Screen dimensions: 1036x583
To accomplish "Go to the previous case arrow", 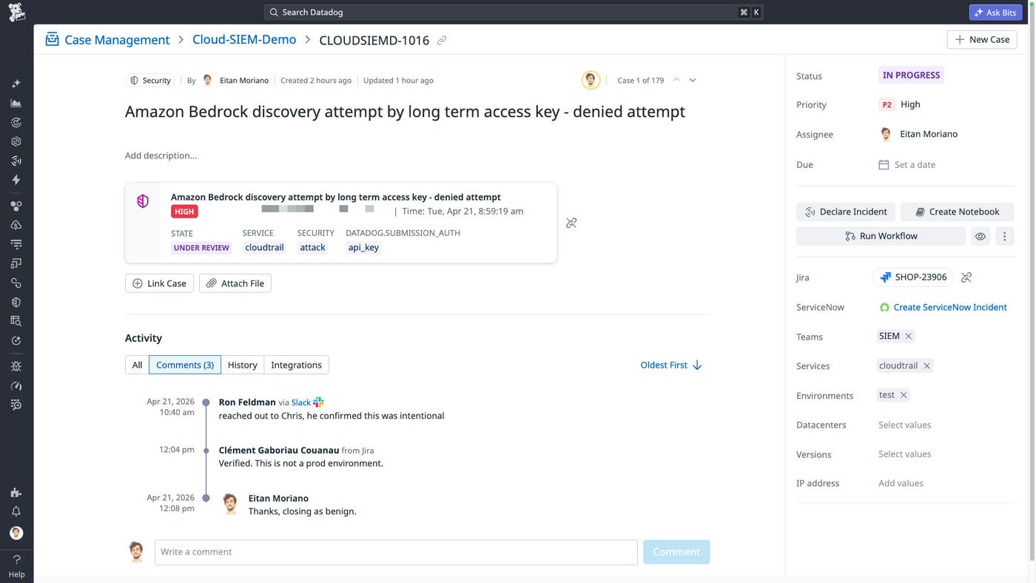I will point(676,80).
